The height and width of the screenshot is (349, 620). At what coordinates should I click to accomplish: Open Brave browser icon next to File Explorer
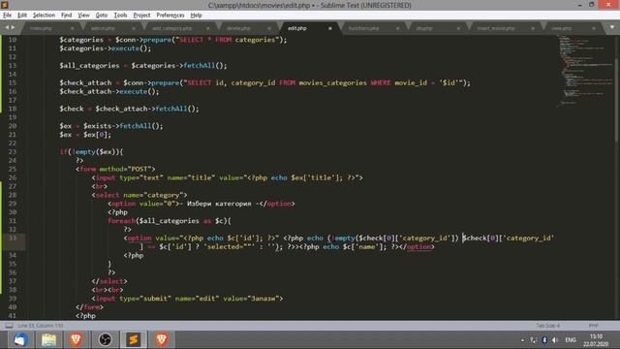tap(77, 339)
